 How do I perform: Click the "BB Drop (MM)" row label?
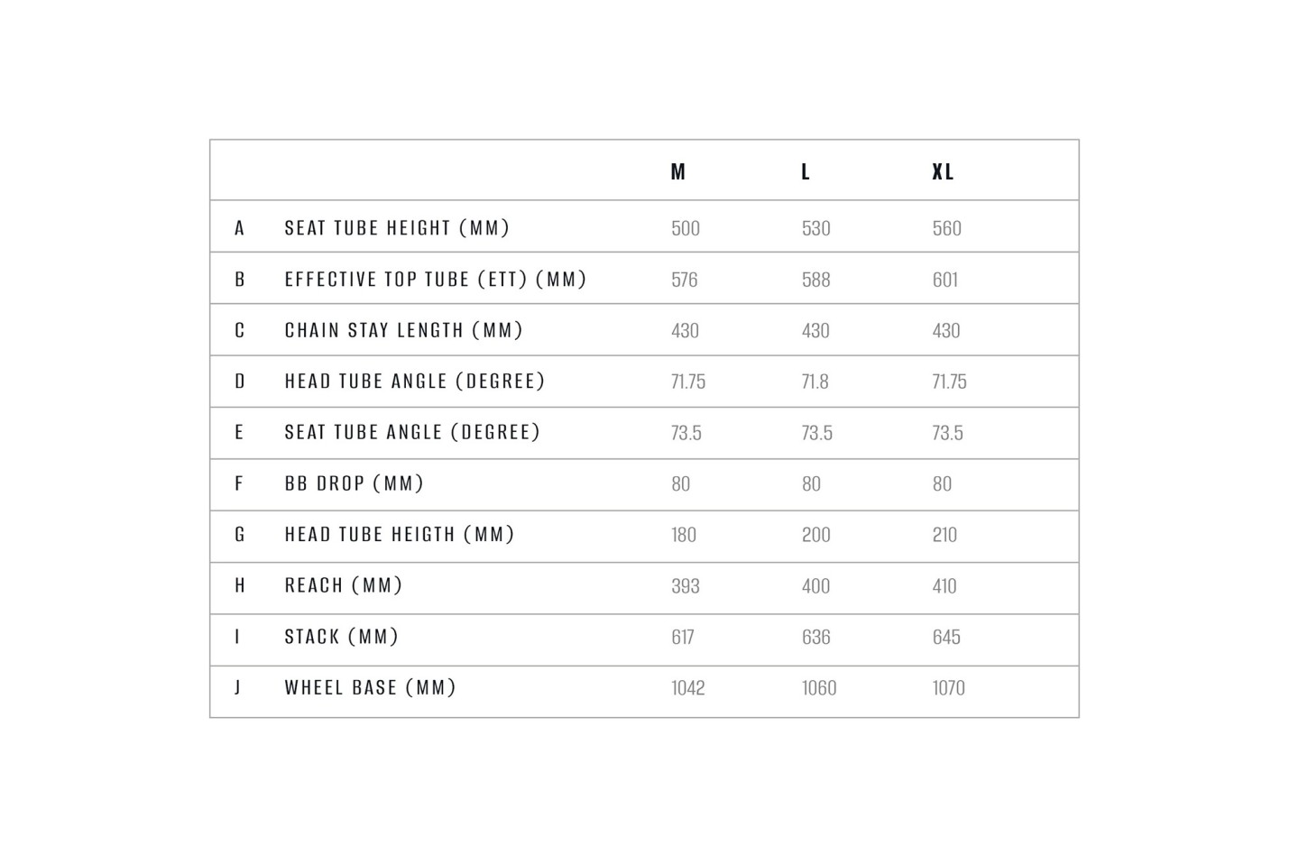pos(355,483)
